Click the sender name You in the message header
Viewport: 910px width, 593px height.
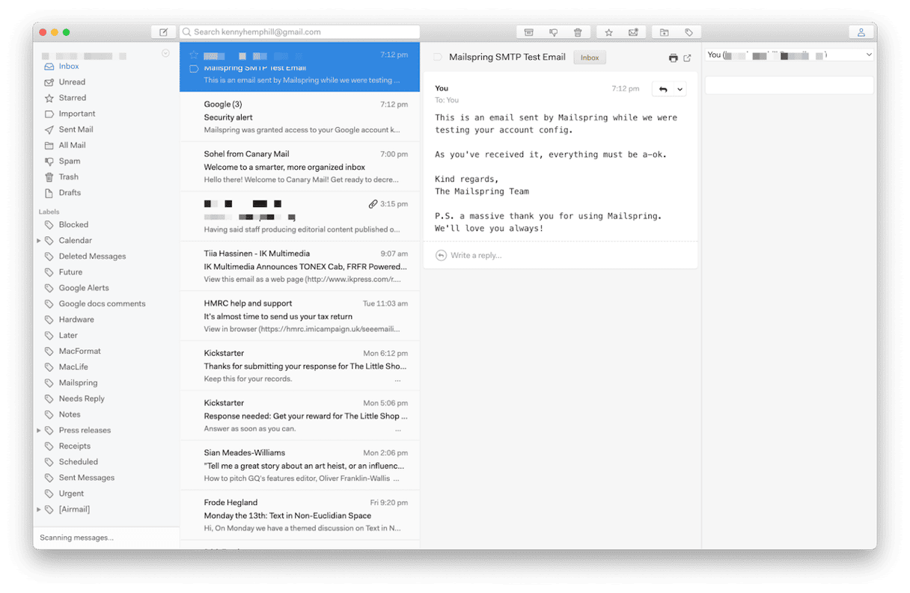tap(442, 88)
